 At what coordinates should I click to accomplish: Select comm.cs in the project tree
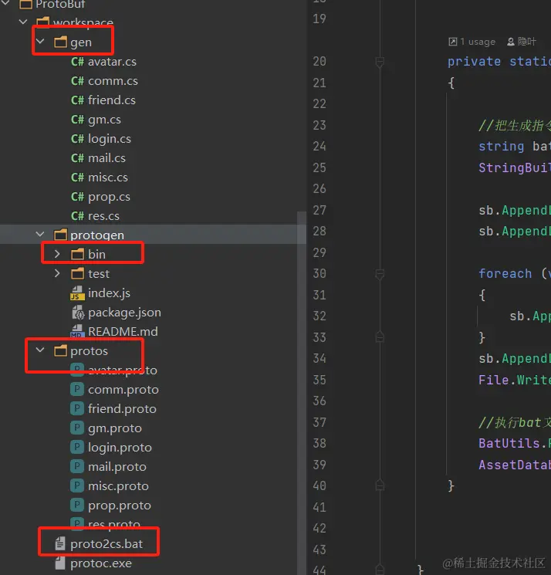(x=113, y=81)
